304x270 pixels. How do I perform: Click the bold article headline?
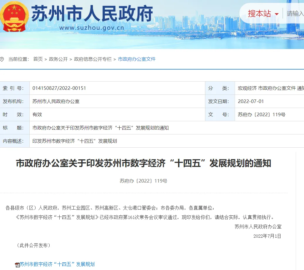coord(143,163)
